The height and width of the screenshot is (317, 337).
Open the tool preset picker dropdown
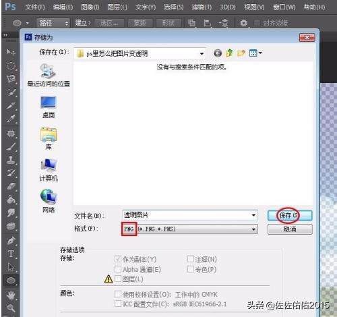coord(28,23)
